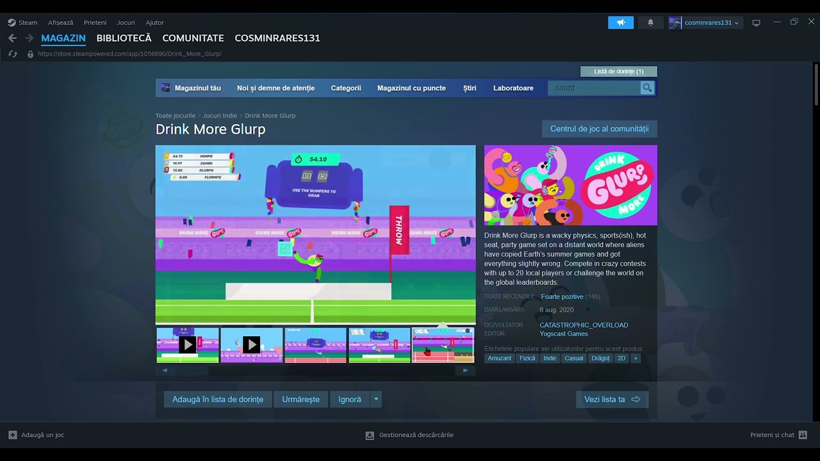This screenshot has width=820, height=461.
Task: Click the plus icon to add a game
Action: click(13, 435)
